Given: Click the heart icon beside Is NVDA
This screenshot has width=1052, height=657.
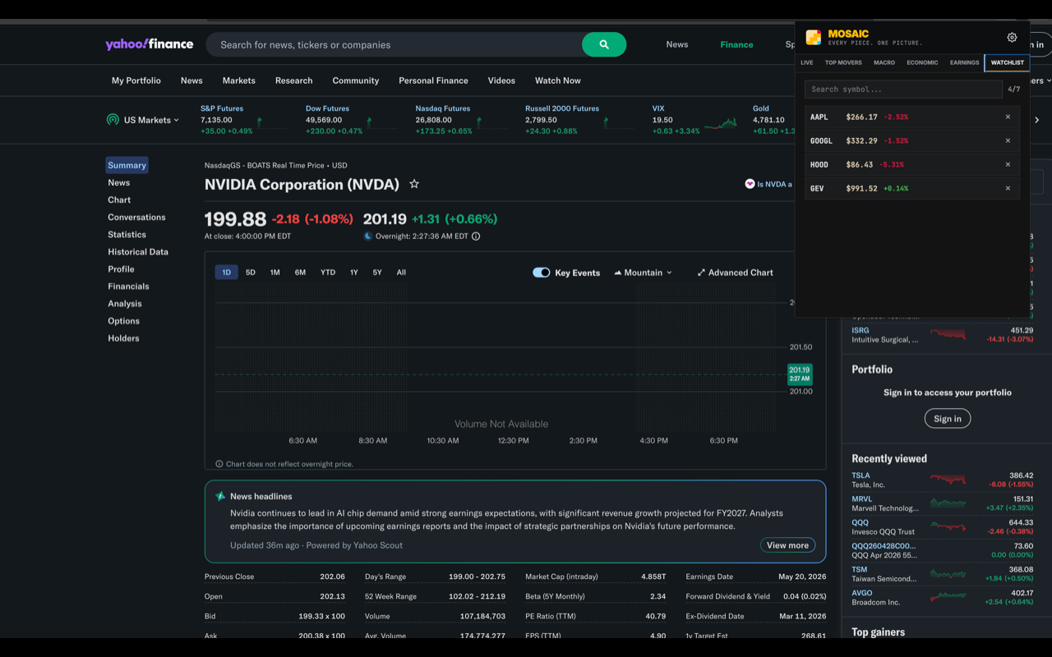Looking at the screenshot, I should coord(750,184).
